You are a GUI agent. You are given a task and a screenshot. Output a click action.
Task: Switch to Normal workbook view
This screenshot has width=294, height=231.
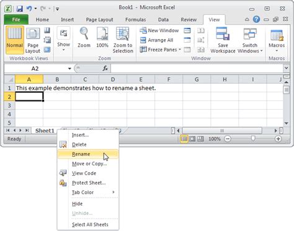coord(15,40)
